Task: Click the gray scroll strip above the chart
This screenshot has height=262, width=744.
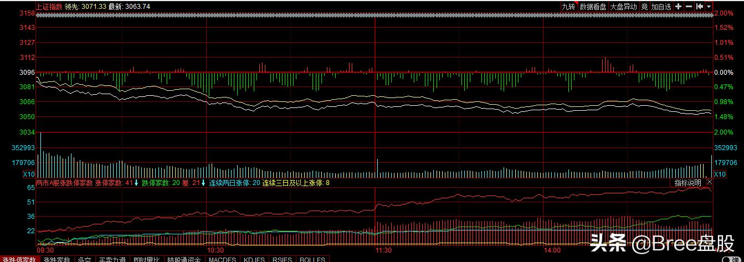Action: pos(374,15)
